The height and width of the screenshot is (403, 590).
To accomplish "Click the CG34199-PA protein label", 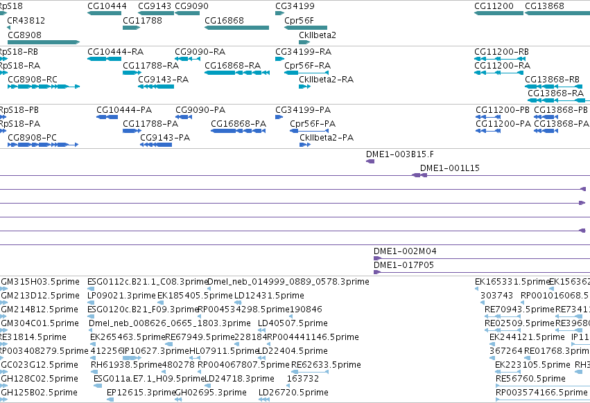I will [303, 110].
